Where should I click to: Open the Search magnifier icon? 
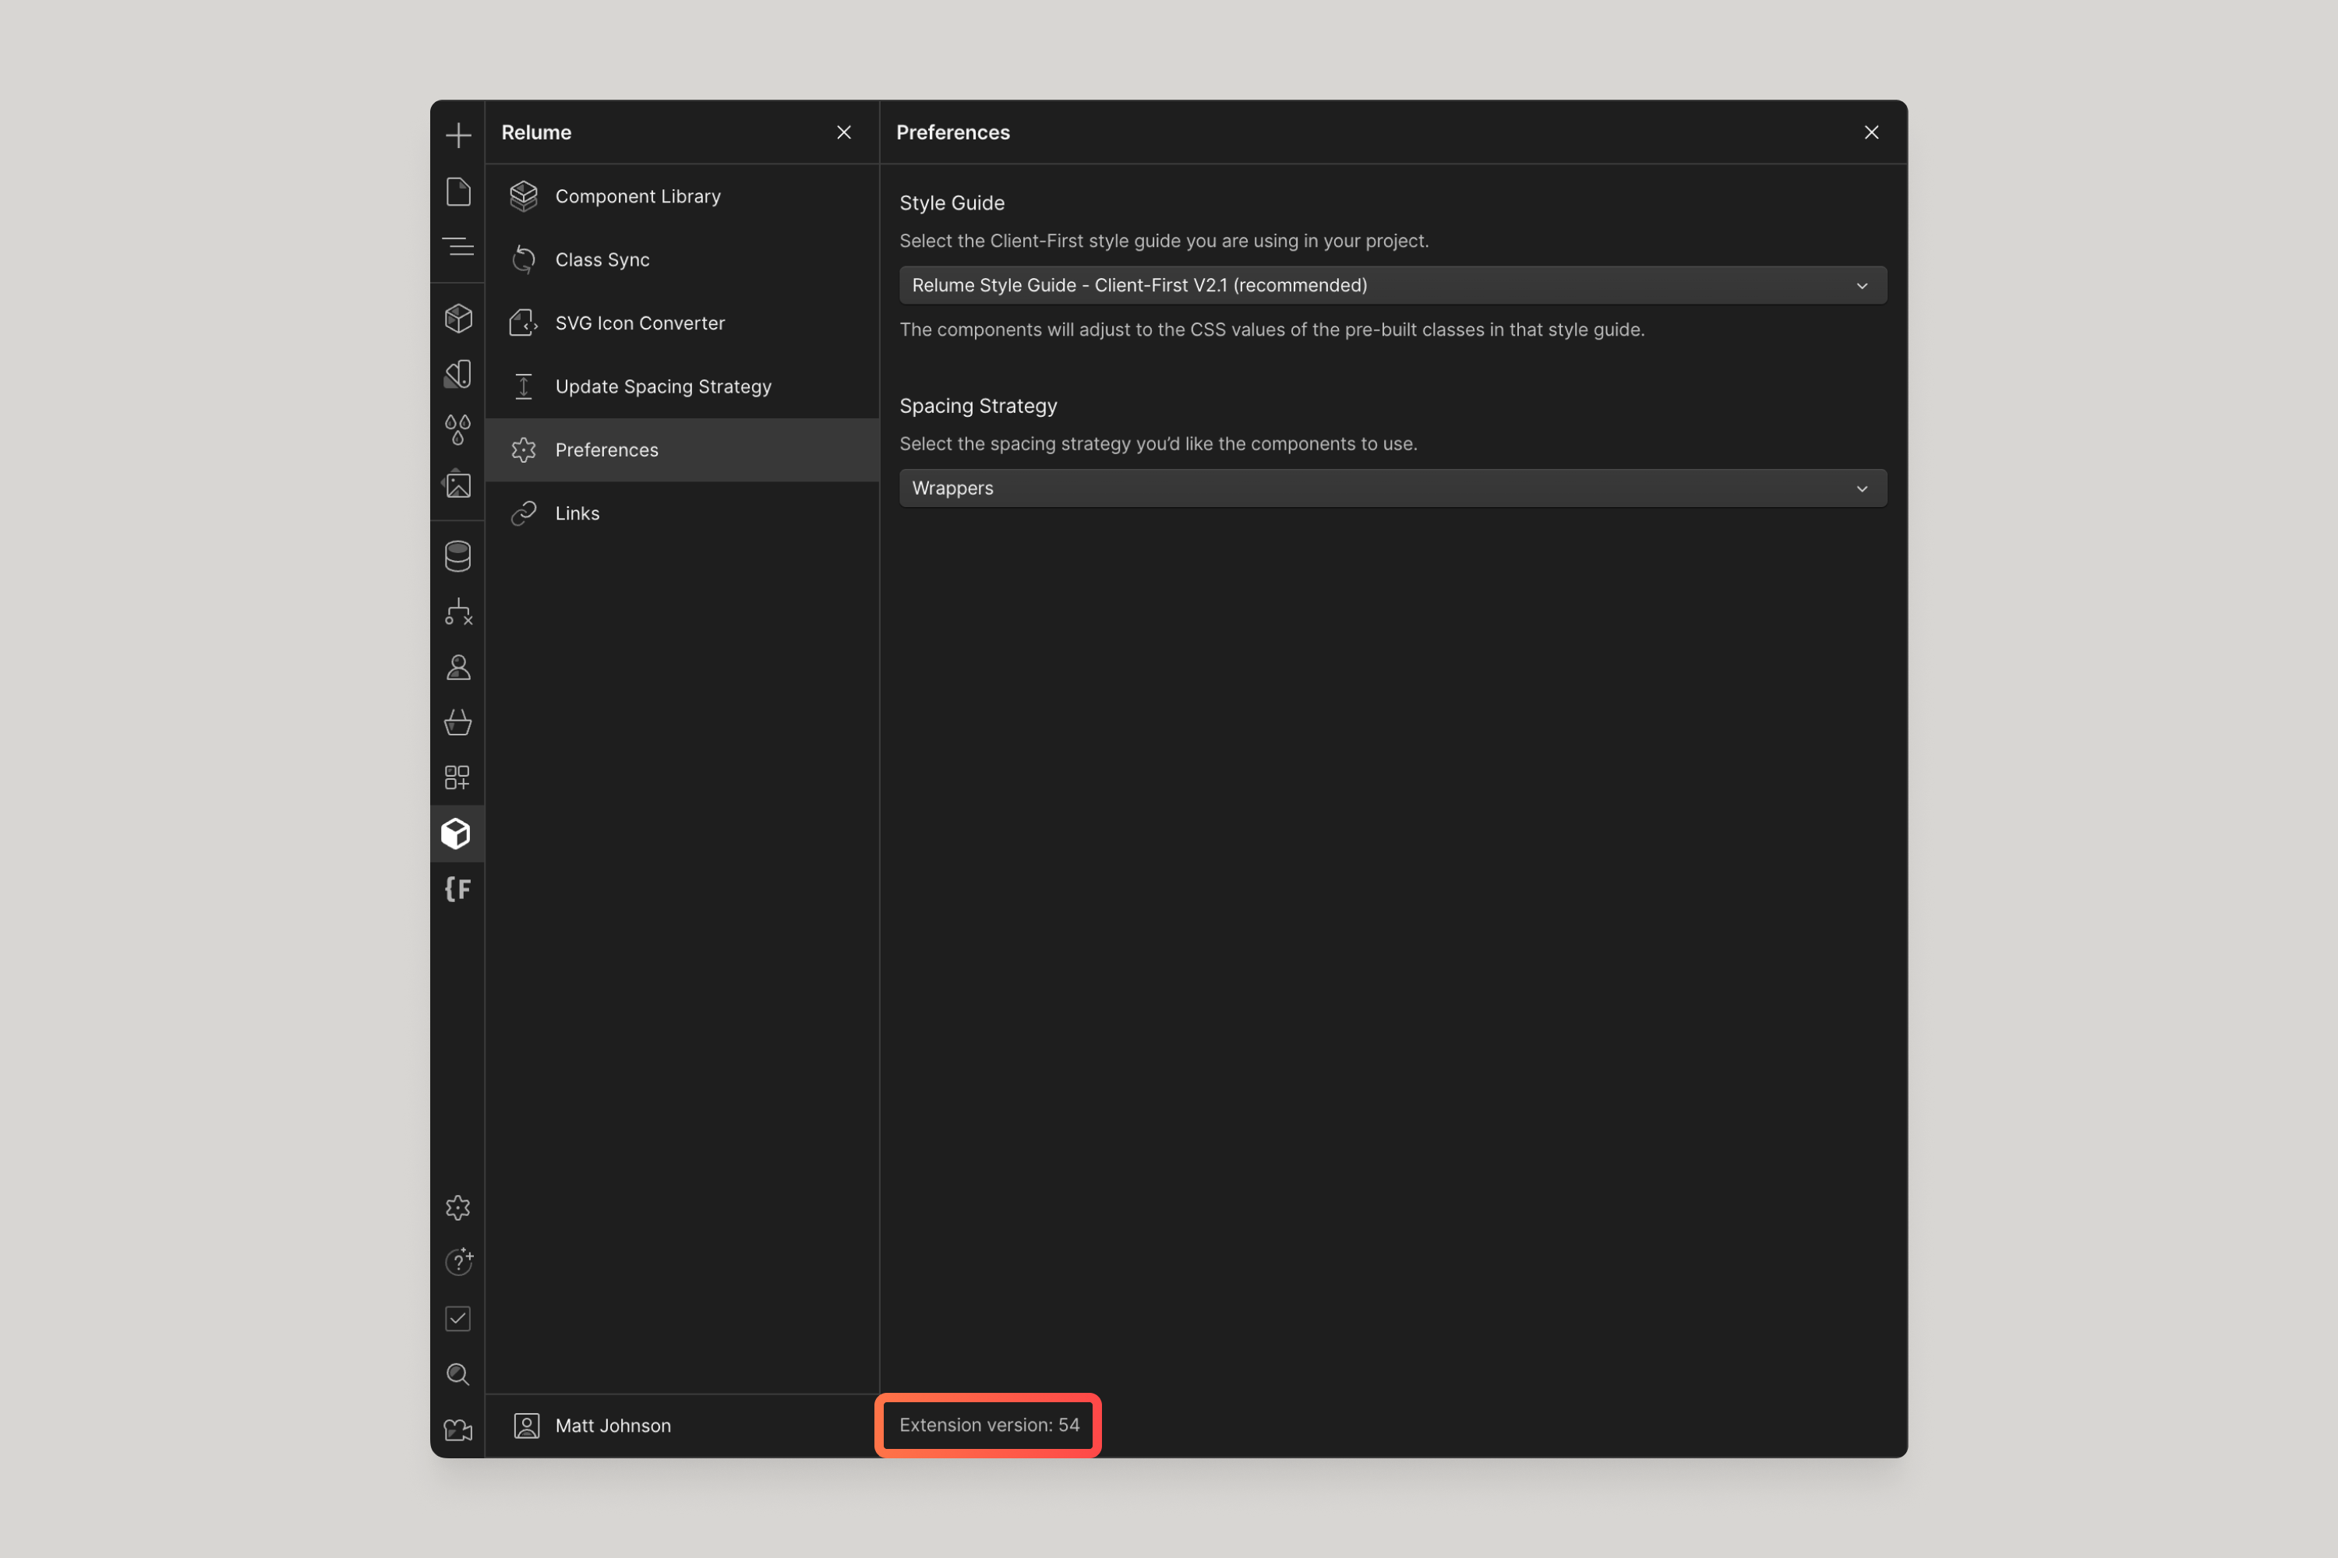[x=458, y=1374]
